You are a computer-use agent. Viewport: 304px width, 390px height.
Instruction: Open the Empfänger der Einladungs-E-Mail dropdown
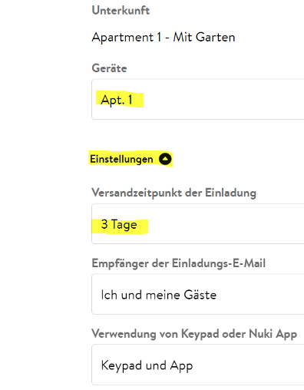pyautogui.click(x=198, y=294)
